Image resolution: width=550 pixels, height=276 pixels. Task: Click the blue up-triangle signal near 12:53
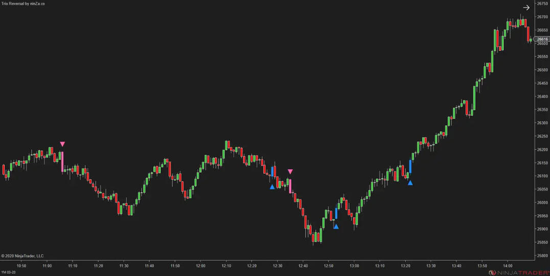point(336,226)
